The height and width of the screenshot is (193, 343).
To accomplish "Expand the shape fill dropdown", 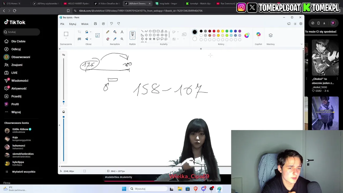I will tap(177, 39).
